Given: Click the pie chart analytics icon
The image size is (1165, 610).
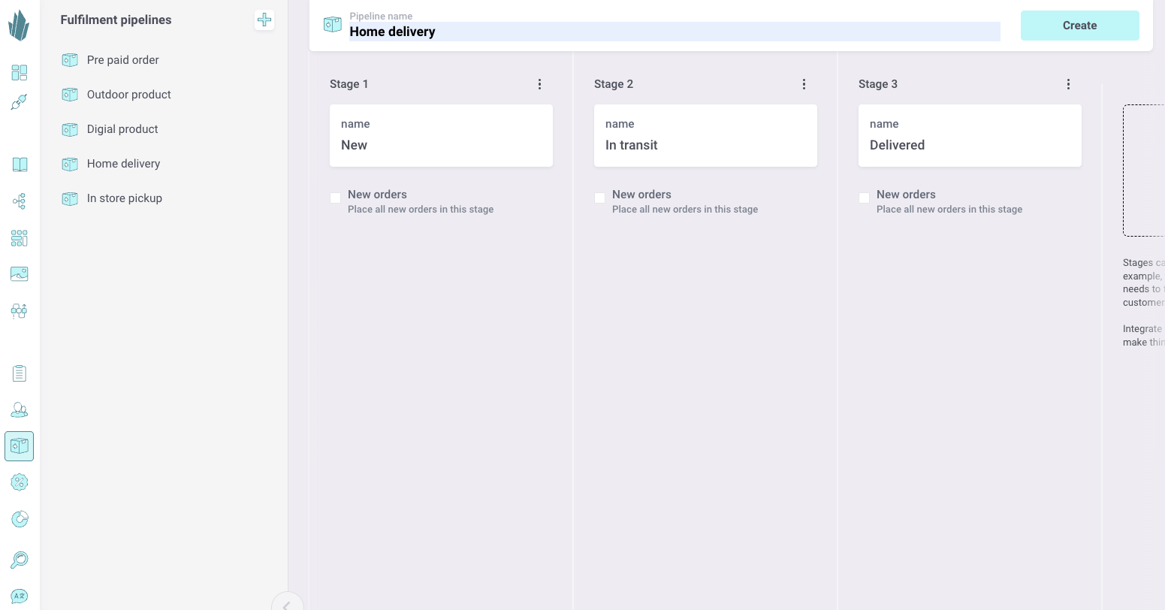Looking at the screenshot, I should coord(20,518).
